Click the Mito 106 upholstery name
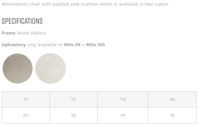 96,45
